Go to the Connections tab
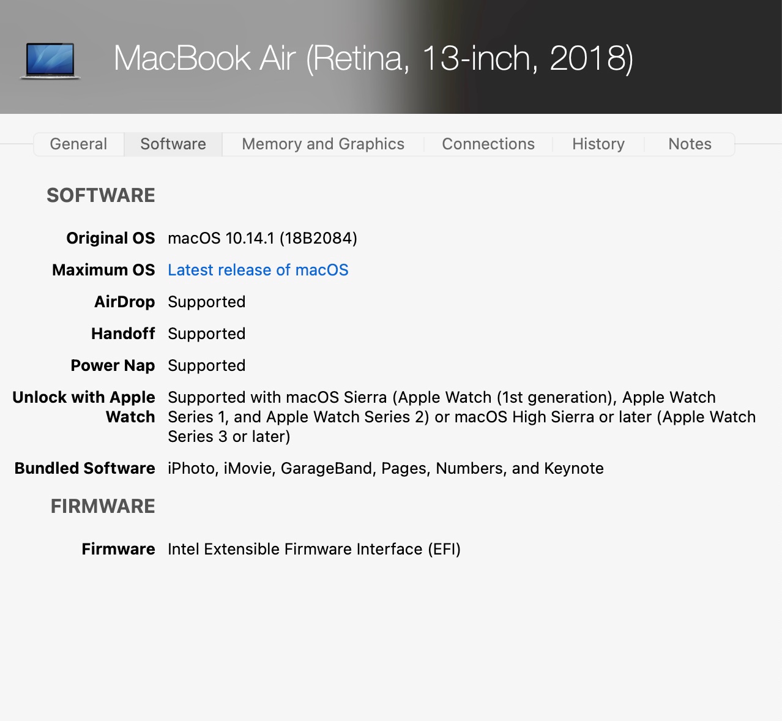Image resolution: width=782 pixels, height=721 pixels. coord(488,144)
